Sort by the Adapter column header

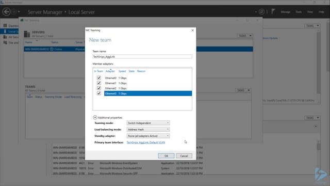coord(110,71)
